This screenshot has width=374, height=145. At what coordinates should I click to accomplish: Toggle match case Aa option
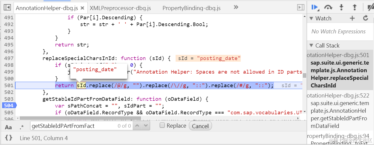point(8,127)
